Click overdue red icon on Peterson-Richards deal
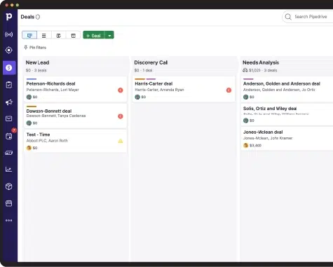The image size is (333, 267). click(x=121, y=90)
